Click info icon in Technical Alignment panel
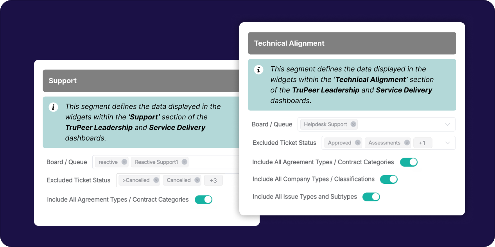495x247 pixels. [258, 70]
